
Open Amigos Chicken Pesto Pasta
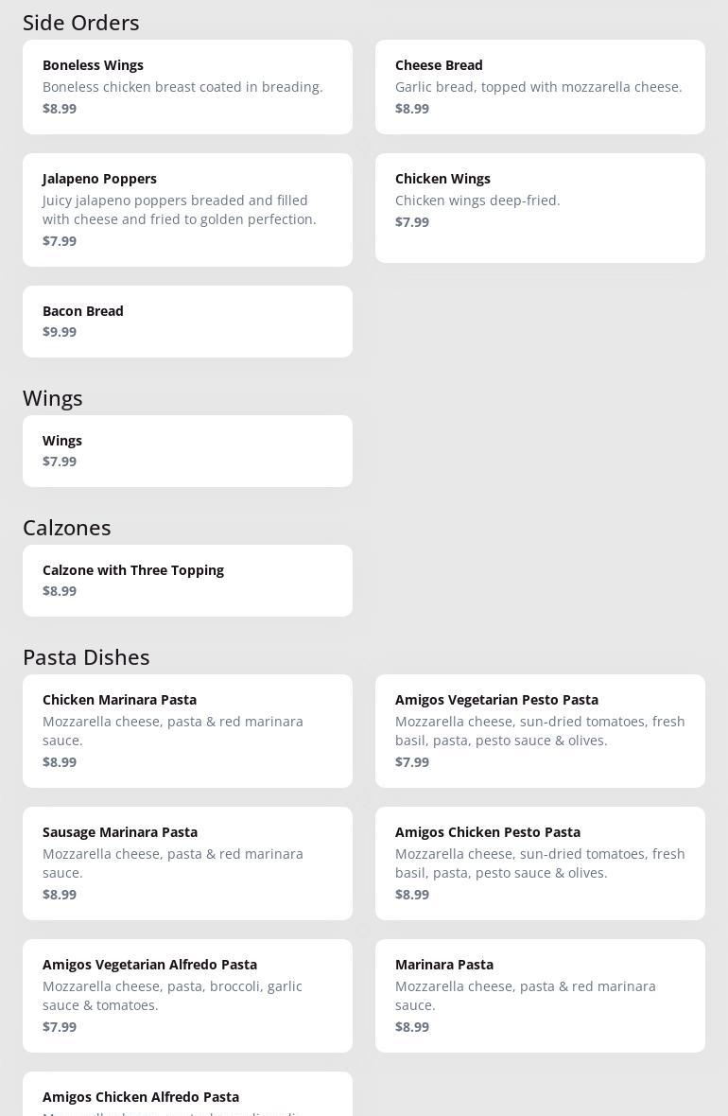pyautogui.click(x=540, y=863)
